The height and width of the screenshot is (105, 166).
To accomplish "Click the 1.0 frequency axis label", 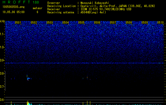I will (x=2, y=47).
